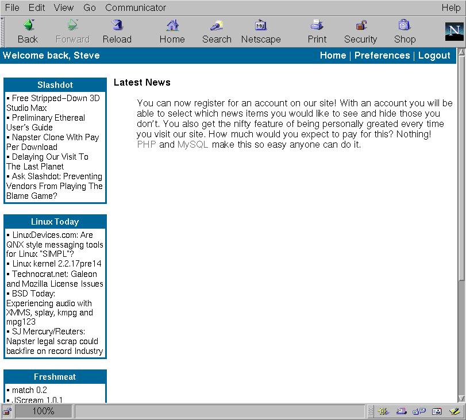This screenshot has height=420, width=466.
Task: Collapse the navigation toolbar using its left handle
Action: tap(2, 32)
